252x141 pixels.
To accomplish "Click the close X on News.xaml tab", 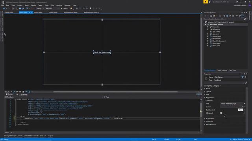I will (32, 13).
